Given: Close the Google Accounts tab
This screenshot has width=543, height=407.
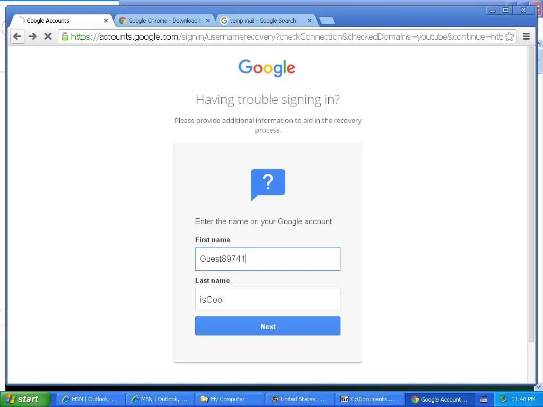Looking at the screenshot, I should 106,21.
